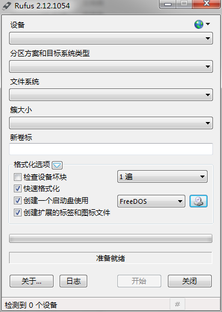Expand 分区方案和目标系统类型 dropdown
This screenshot has width=222, height=312.
(x=111, y=66)
